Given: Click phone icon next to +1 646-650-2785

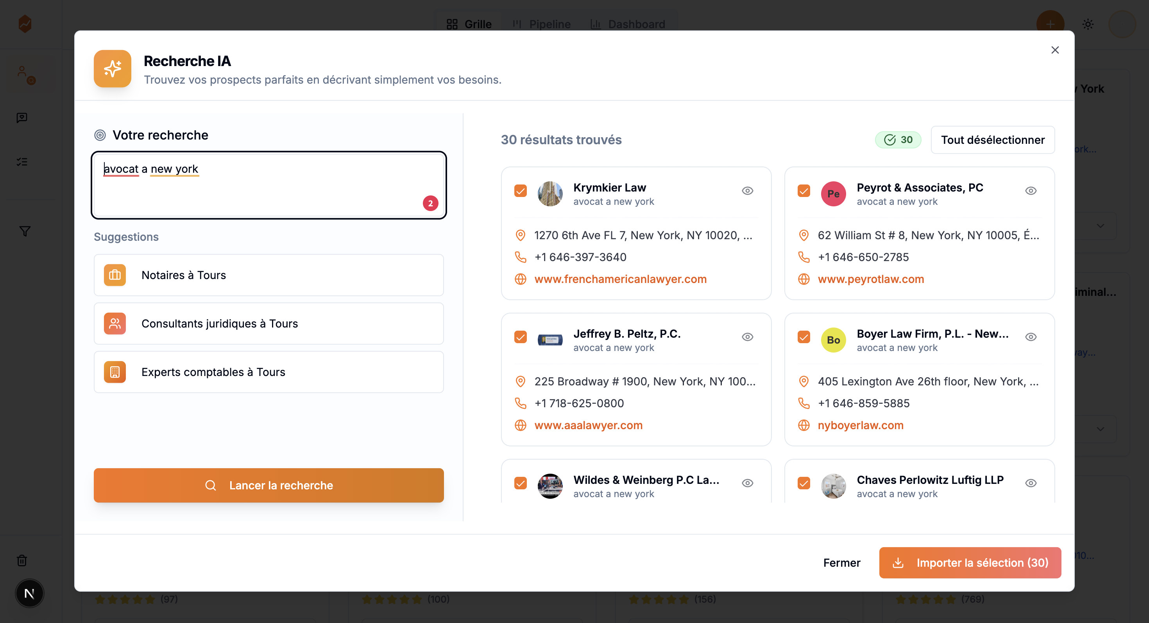Looking at the screenshot, I should (803, 257).
